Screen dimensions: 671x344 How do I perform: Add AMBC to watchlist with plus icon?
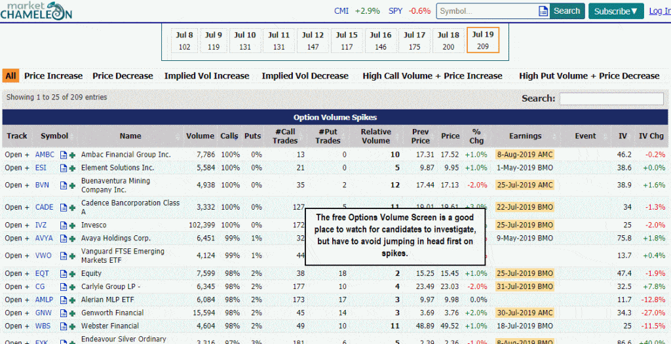(72, 155)
